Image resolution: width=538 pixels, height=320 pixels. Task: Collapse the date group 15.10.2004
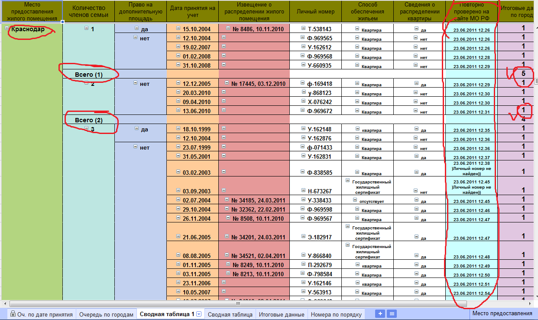point(178,29)
